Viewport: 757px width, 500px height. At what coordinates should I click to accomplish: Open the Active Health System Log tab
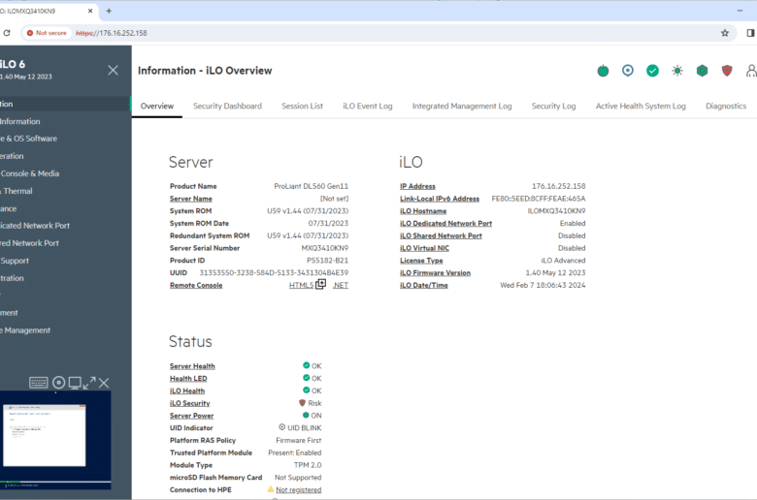point(641,106)
